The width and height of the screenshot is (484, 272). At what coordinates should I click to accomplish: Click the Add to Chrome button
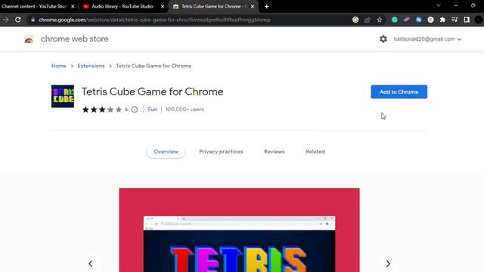pyautogui.click(x=399, y=92)
